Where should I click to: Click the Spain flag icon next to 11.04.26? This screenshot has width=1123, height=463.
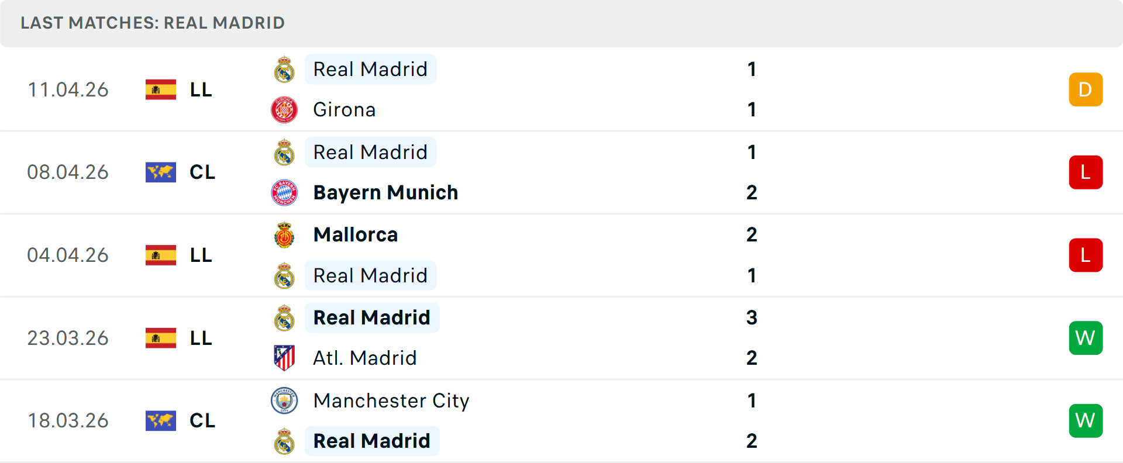pos(161,89)
